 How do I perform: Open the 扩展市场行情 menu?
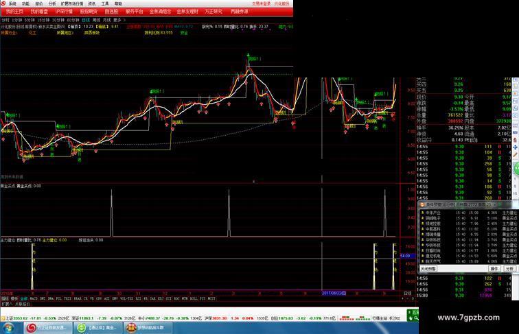tap(72, 3)
